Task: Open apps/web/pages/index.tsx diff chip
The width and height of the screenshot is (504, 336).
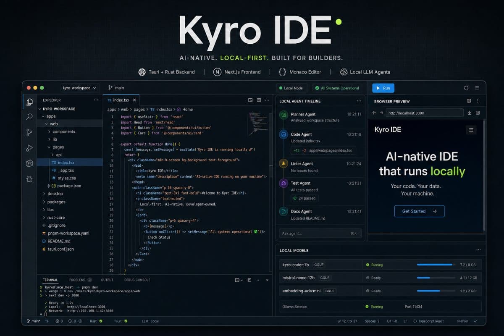Action: point(323,150)
